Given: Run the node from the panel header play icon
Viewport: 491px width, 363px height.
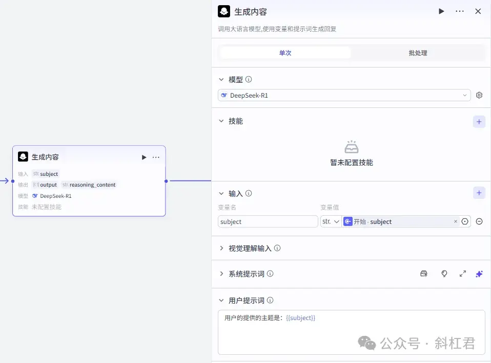Looking at the screenshot, I should click(x=441, y=12).
